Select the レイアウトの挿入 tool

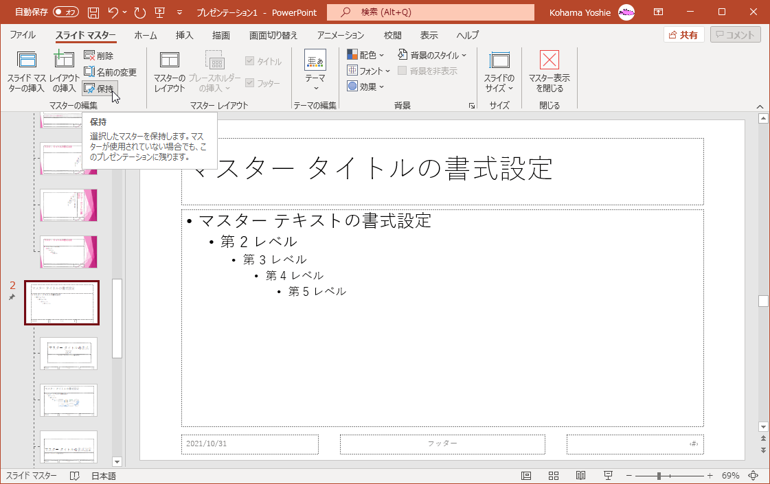coord(64,71)
